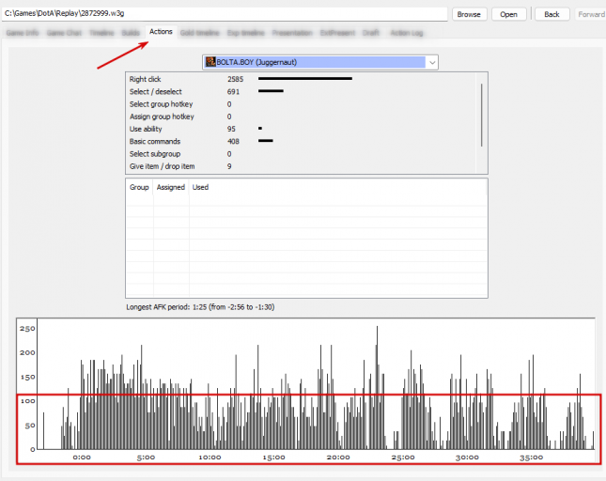
Task: Select the Right click row
Action: tap(301, 79)
